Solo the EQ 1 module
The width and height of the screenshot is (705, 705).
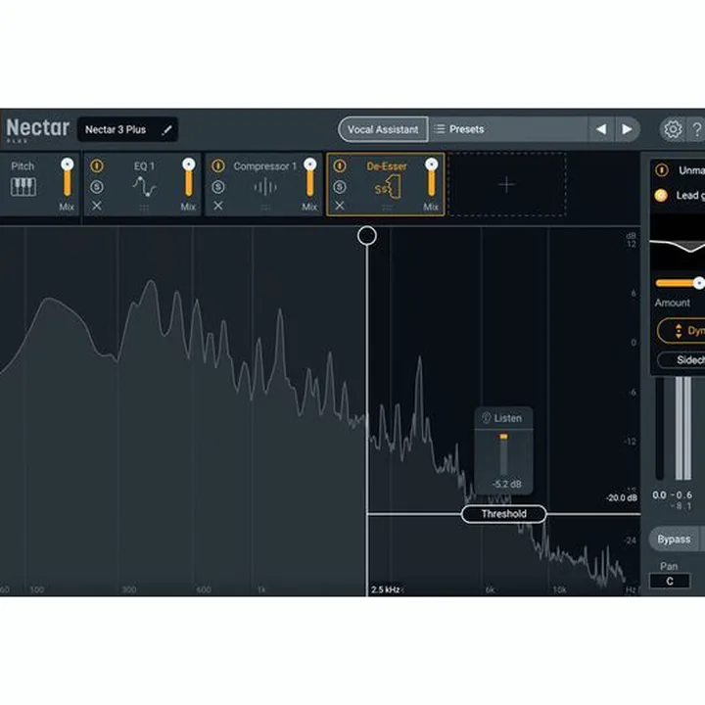tap(97, 187)
